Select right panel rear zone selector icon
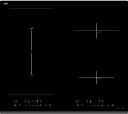Screen dimensions: 128x114 [100, 101]
